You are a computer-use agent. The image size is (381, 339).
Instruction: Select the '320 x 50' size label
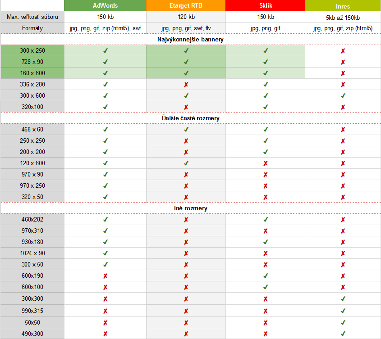pos(32,197)
